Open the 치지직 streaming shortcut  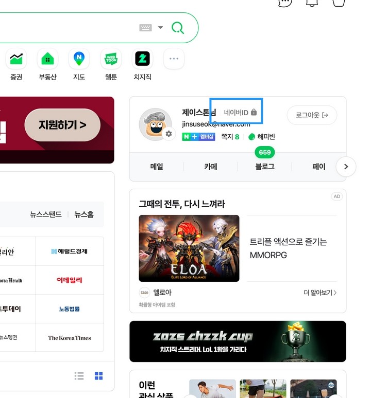142,60
